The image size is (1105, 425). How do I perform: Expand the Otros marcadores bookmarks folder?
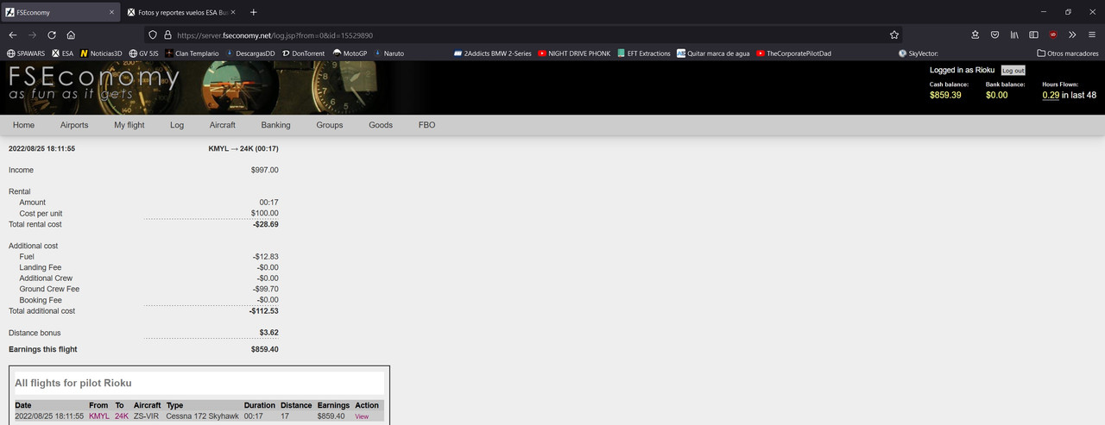(1067, 53)
